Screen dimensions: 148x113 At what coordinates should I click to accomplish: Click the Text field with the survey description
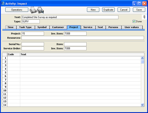point(70,17)
